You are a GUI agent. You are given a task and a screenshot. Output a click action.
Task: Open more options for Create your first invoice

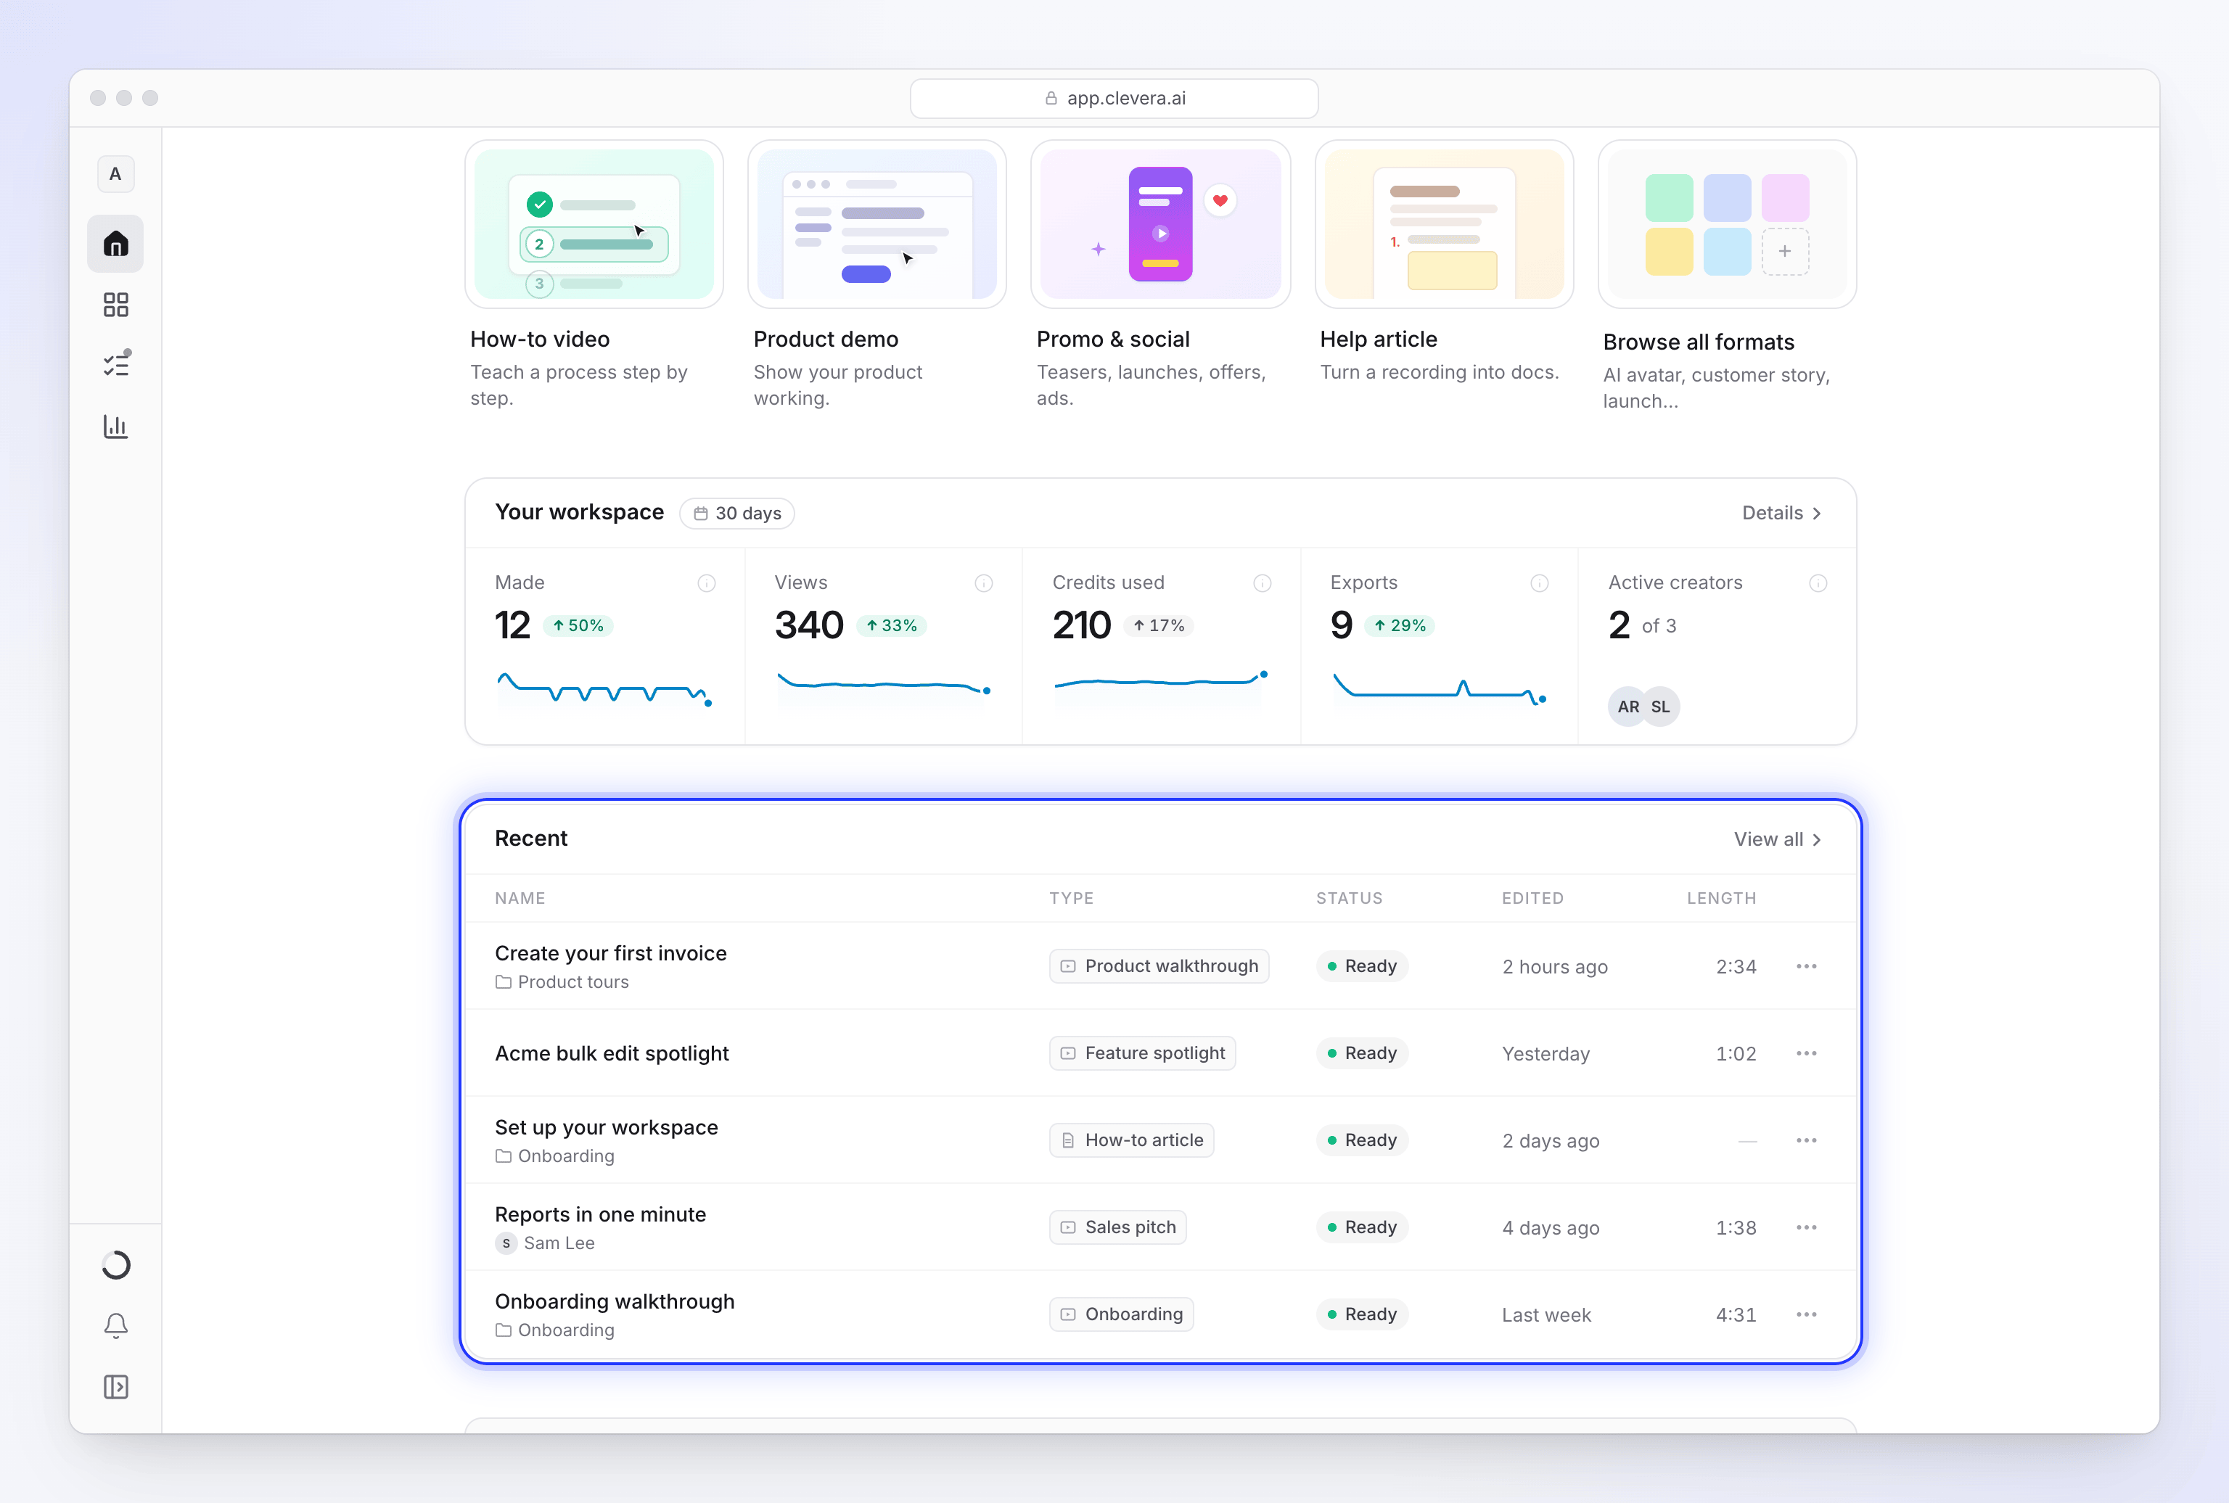[x=1806, y=966]
